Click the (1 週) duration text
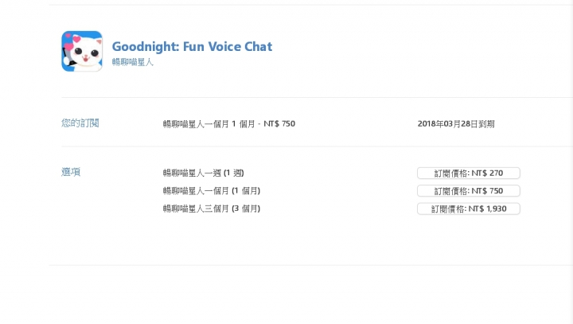This screenshot has height=324, width=573. (x=233, y=173)
